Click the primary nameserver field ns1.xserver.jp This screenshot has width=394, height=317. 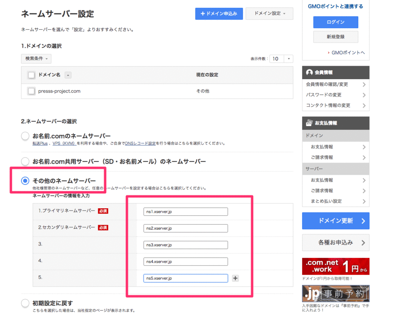(x=186, y=212)
